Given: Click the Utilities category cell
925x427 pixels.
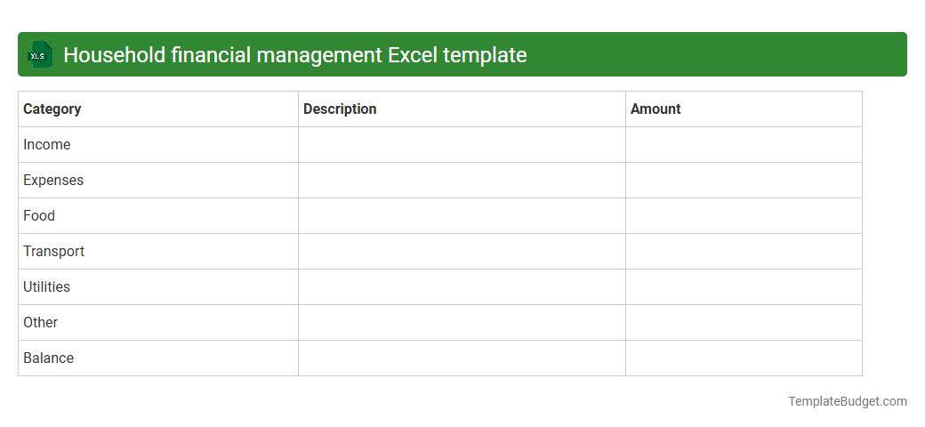Looking at the screenshot, I should [158, 287].
